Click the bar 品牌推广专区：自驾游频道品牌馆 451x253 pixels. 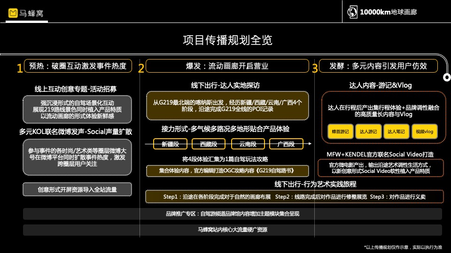[x=233, y=214]
